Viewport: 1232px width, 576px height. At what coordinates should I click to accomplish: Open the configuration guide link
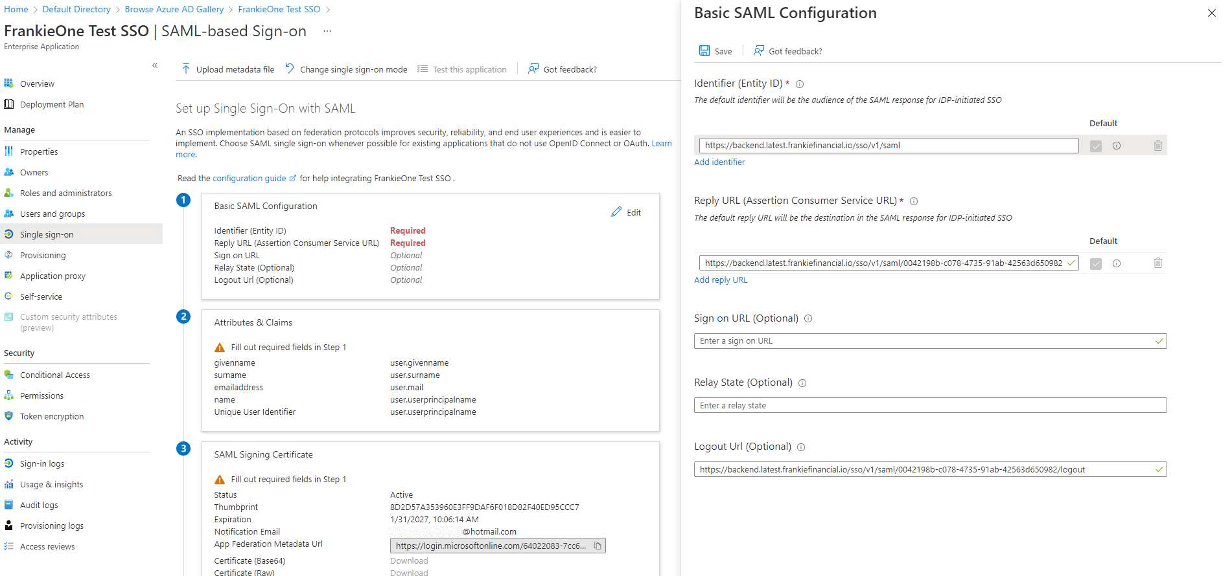250,178
